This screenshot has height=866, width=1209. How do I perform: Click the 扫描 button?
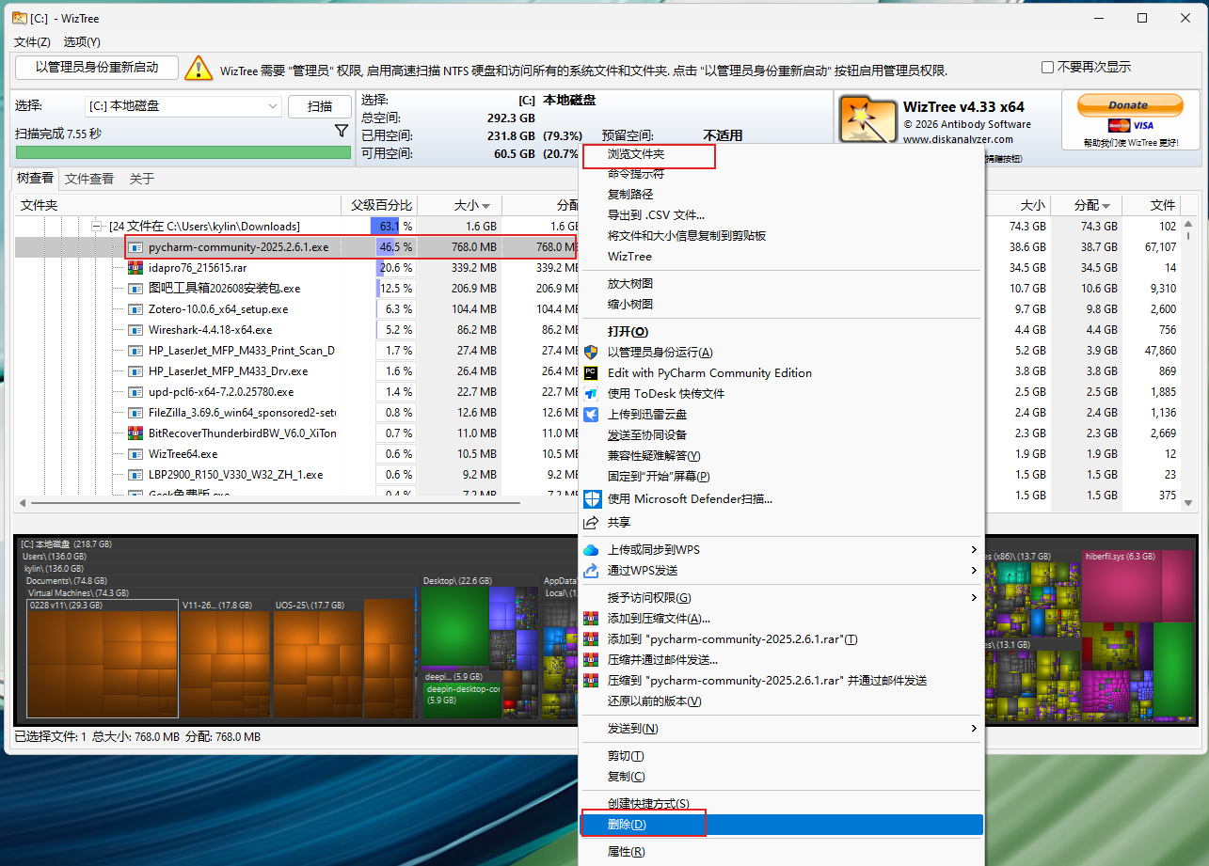pyautogui.click(x=320, y=106)
